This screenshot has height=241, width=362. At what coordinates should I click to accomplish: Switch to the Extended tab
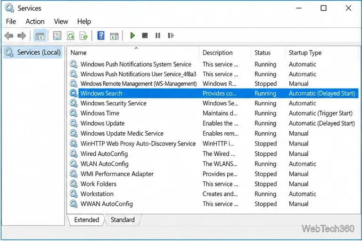pos(87,220)
